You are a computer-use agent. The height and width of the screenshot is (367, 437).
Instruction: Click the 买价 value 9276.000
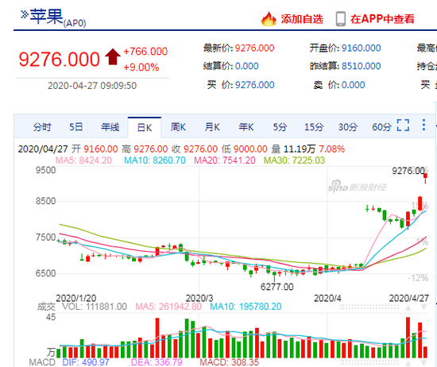pos(255,85)
